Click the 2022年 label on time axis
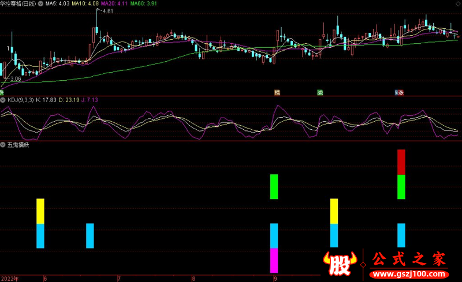Viewport: 462px width, 282px height. point(9,278)
